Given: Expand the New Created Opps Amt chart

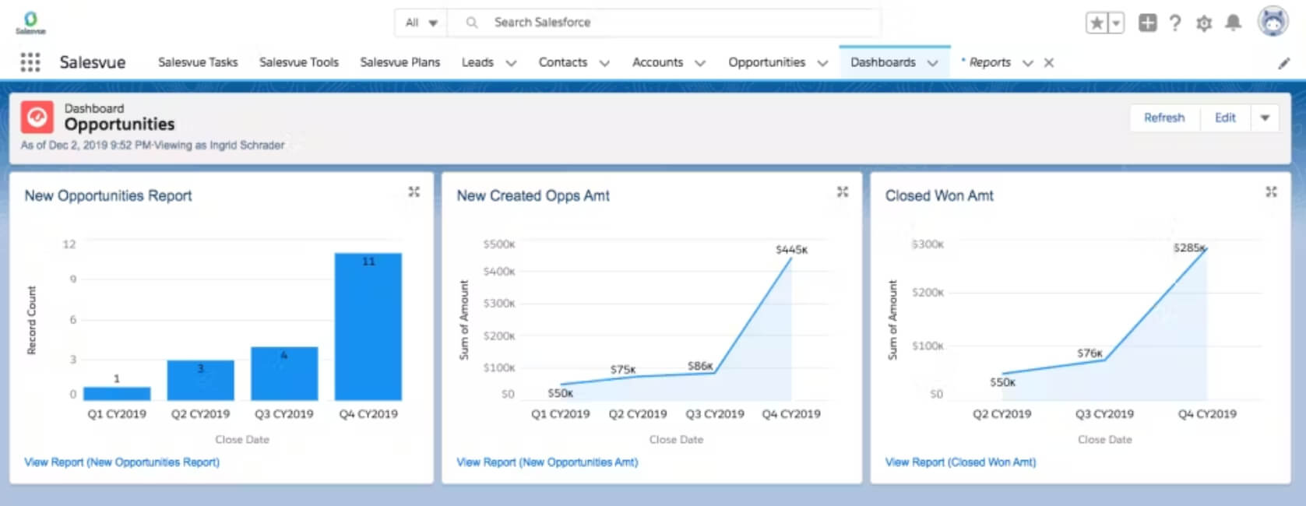Looking at the screenshot, I should [843, 192].
